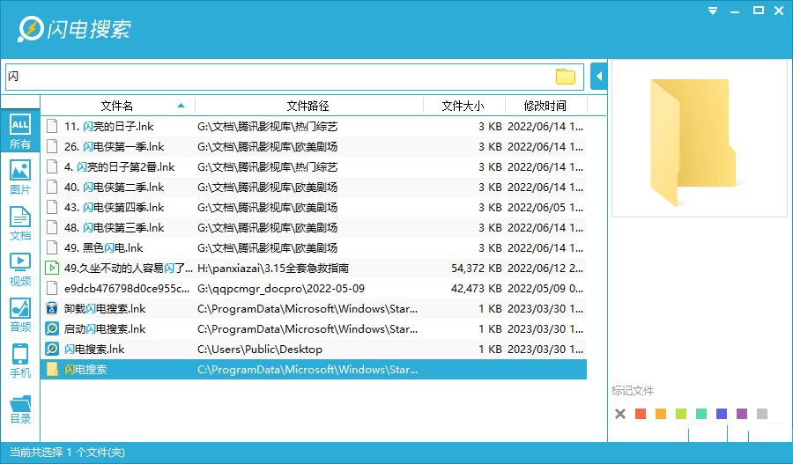Tag the file with the lime green swatch
The height and width of the screenshot is (464, 793).
681,414
